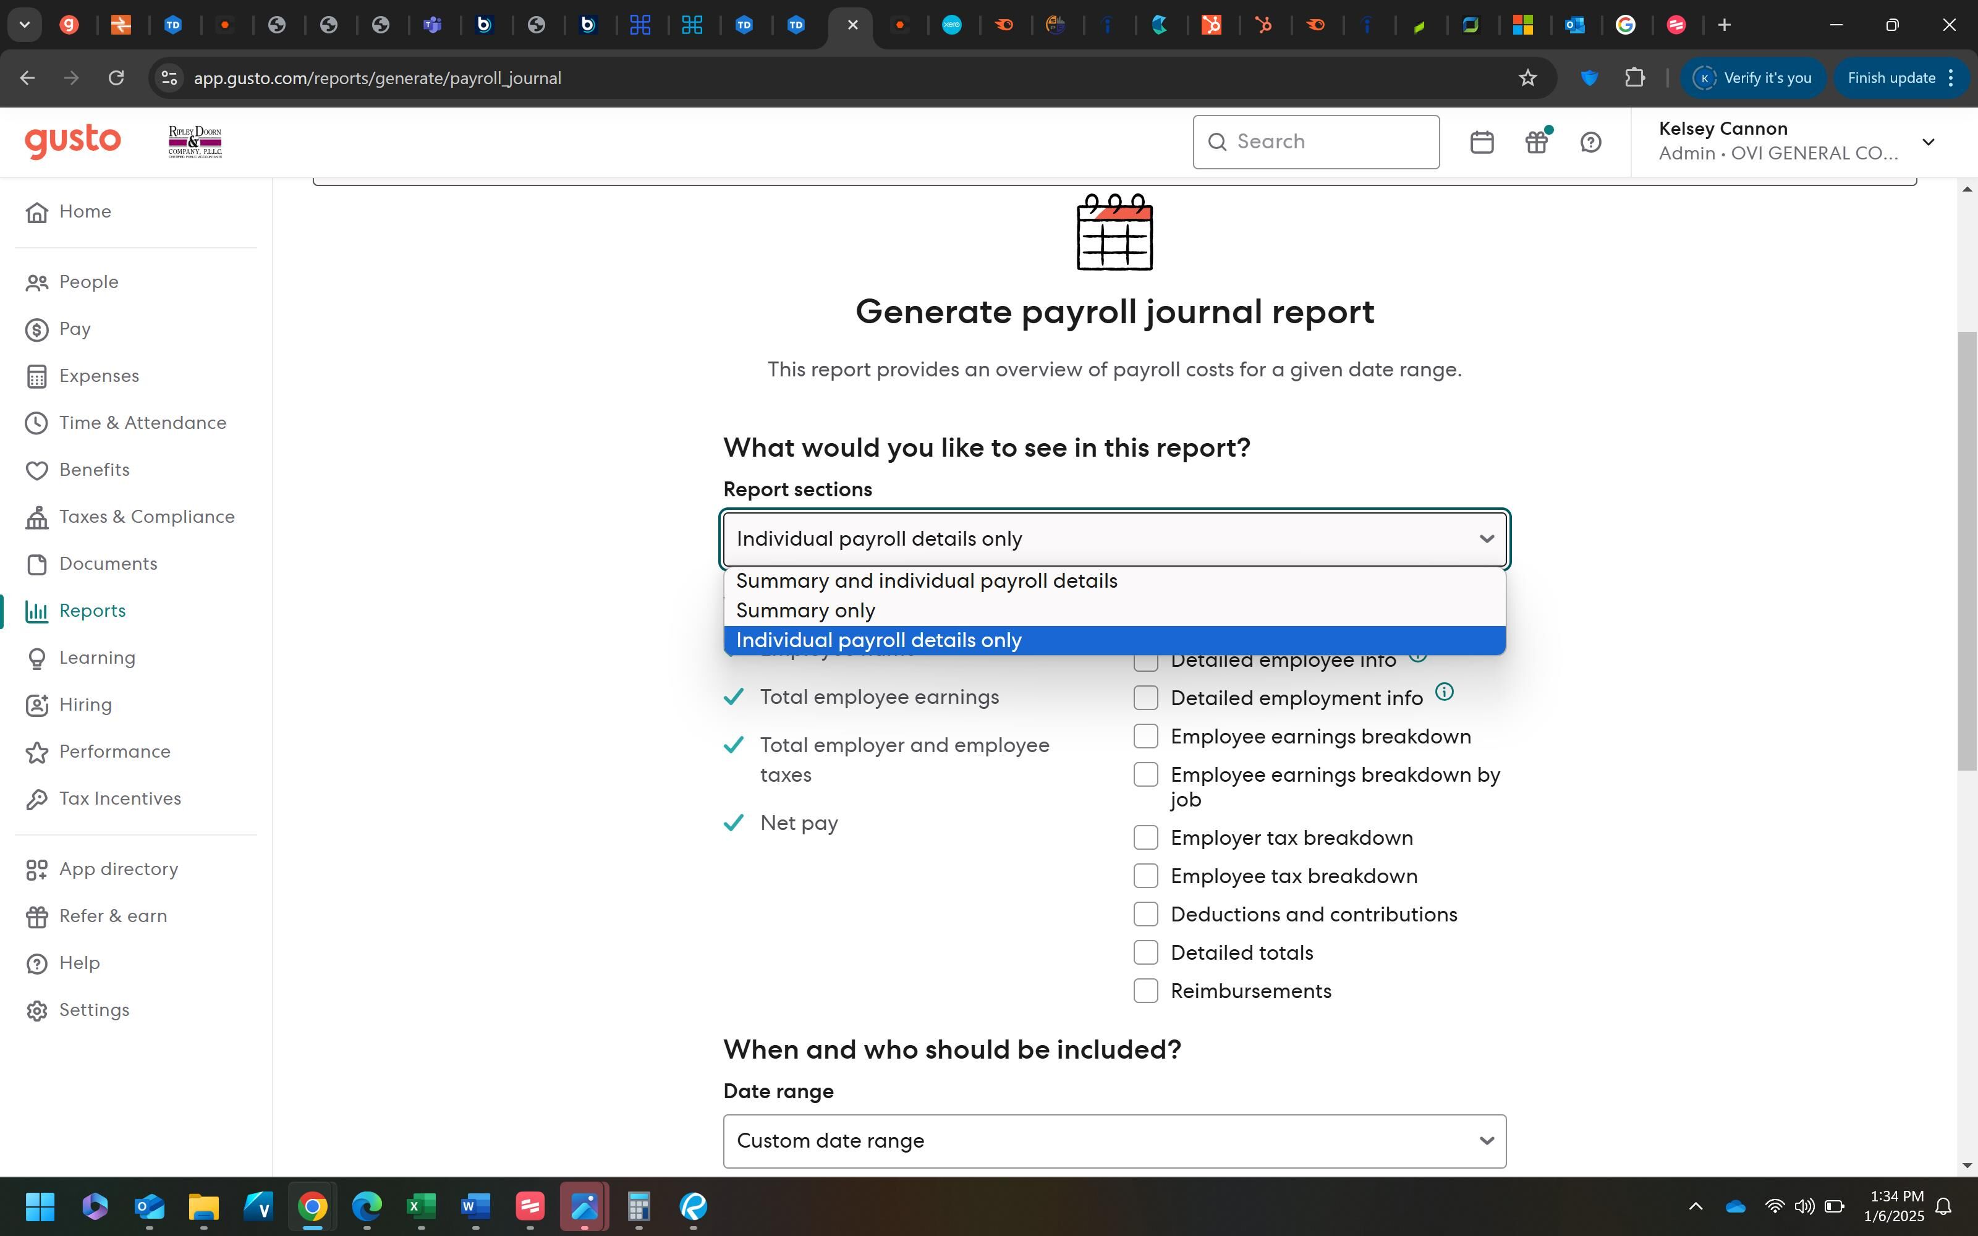Click info icon beside Detailed employment info
The image size is (1978, 1236).
click(1445, 692)
